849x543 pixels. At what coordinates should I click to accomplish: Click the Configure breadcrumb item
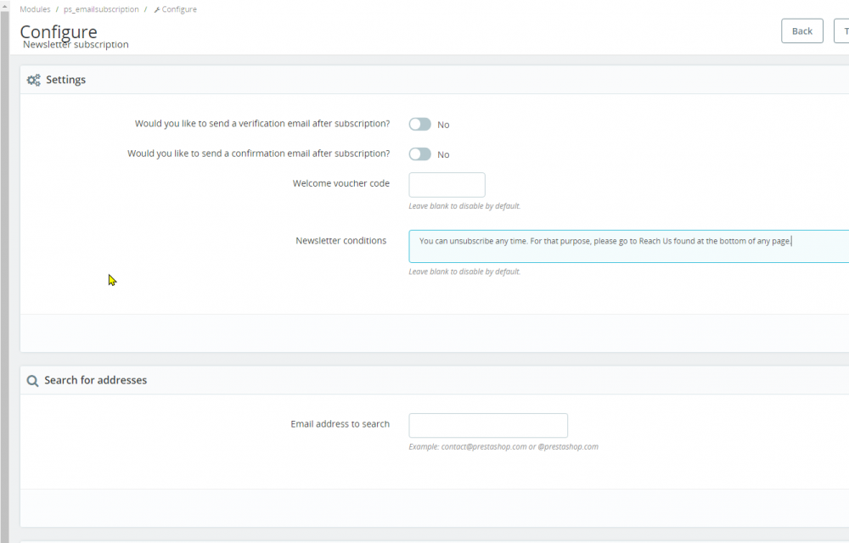179,9
